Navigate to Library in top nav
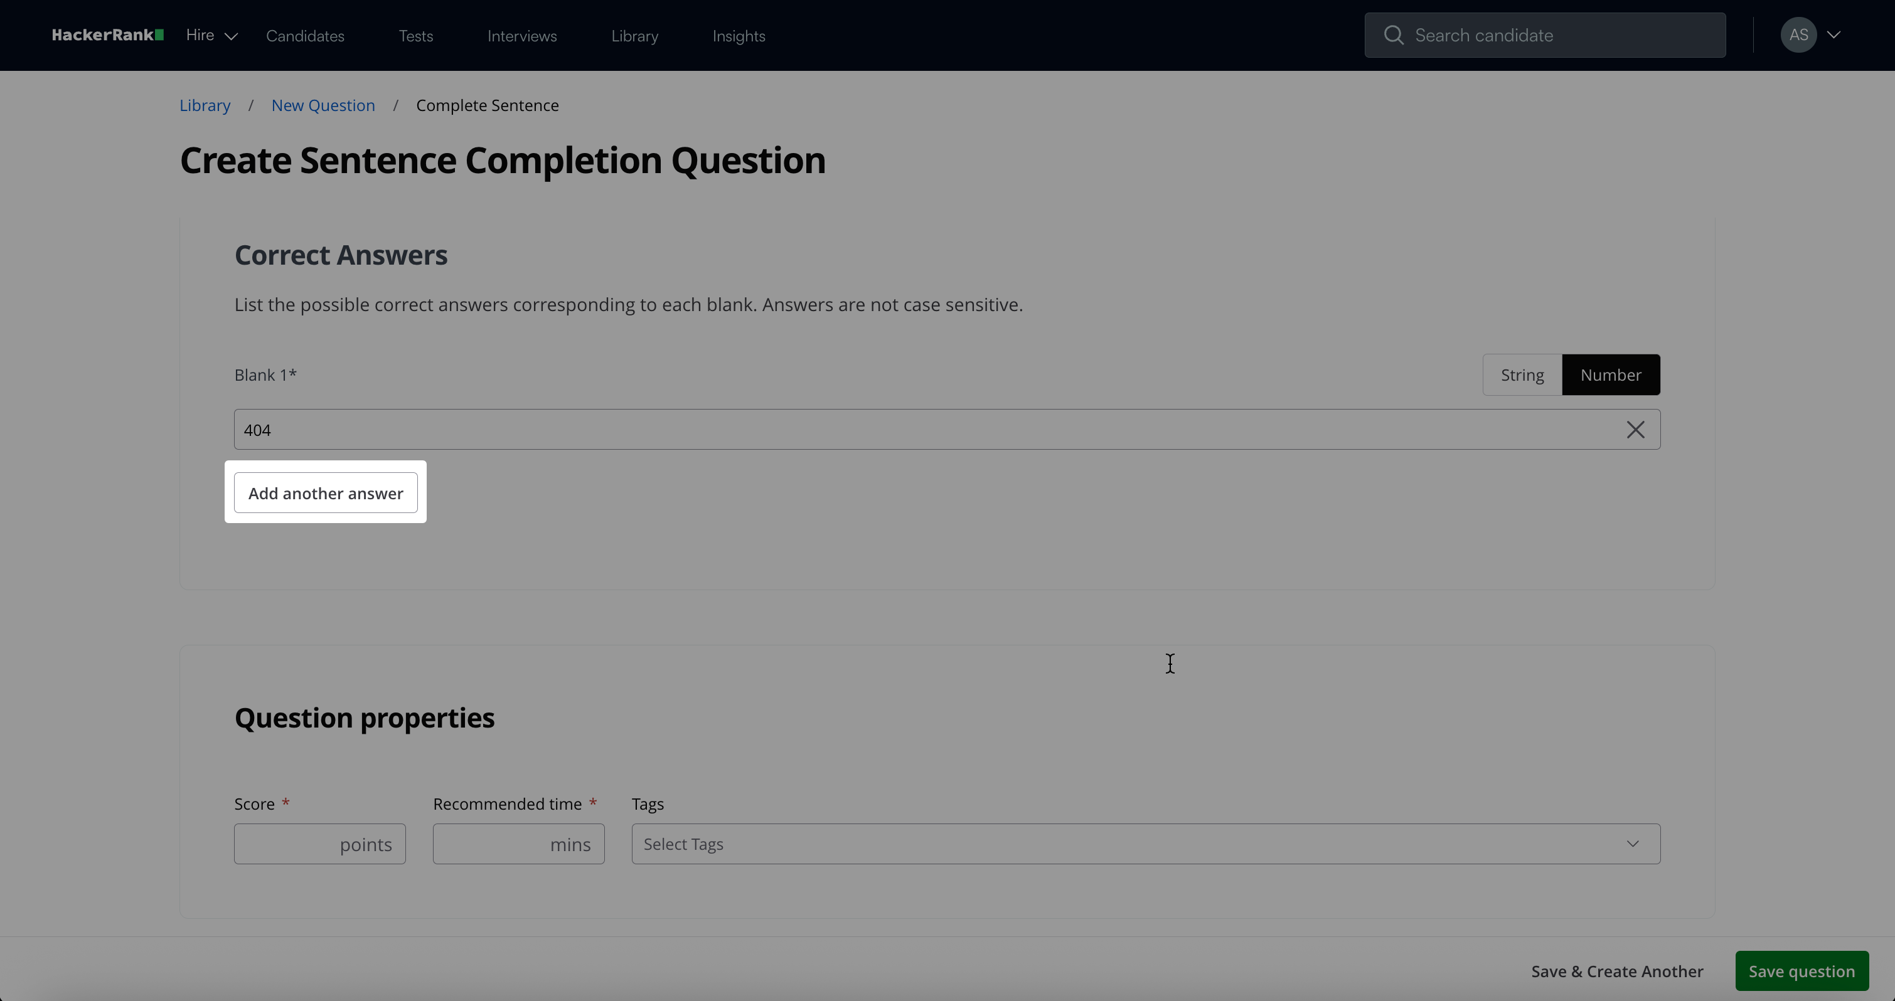The image size is (1895, 1001). pyautogui.click(x=634, y=36)
